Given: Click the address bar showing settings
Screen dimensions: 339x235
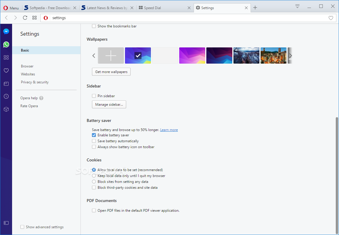Looking at the screenshot, I should (188, 18).
